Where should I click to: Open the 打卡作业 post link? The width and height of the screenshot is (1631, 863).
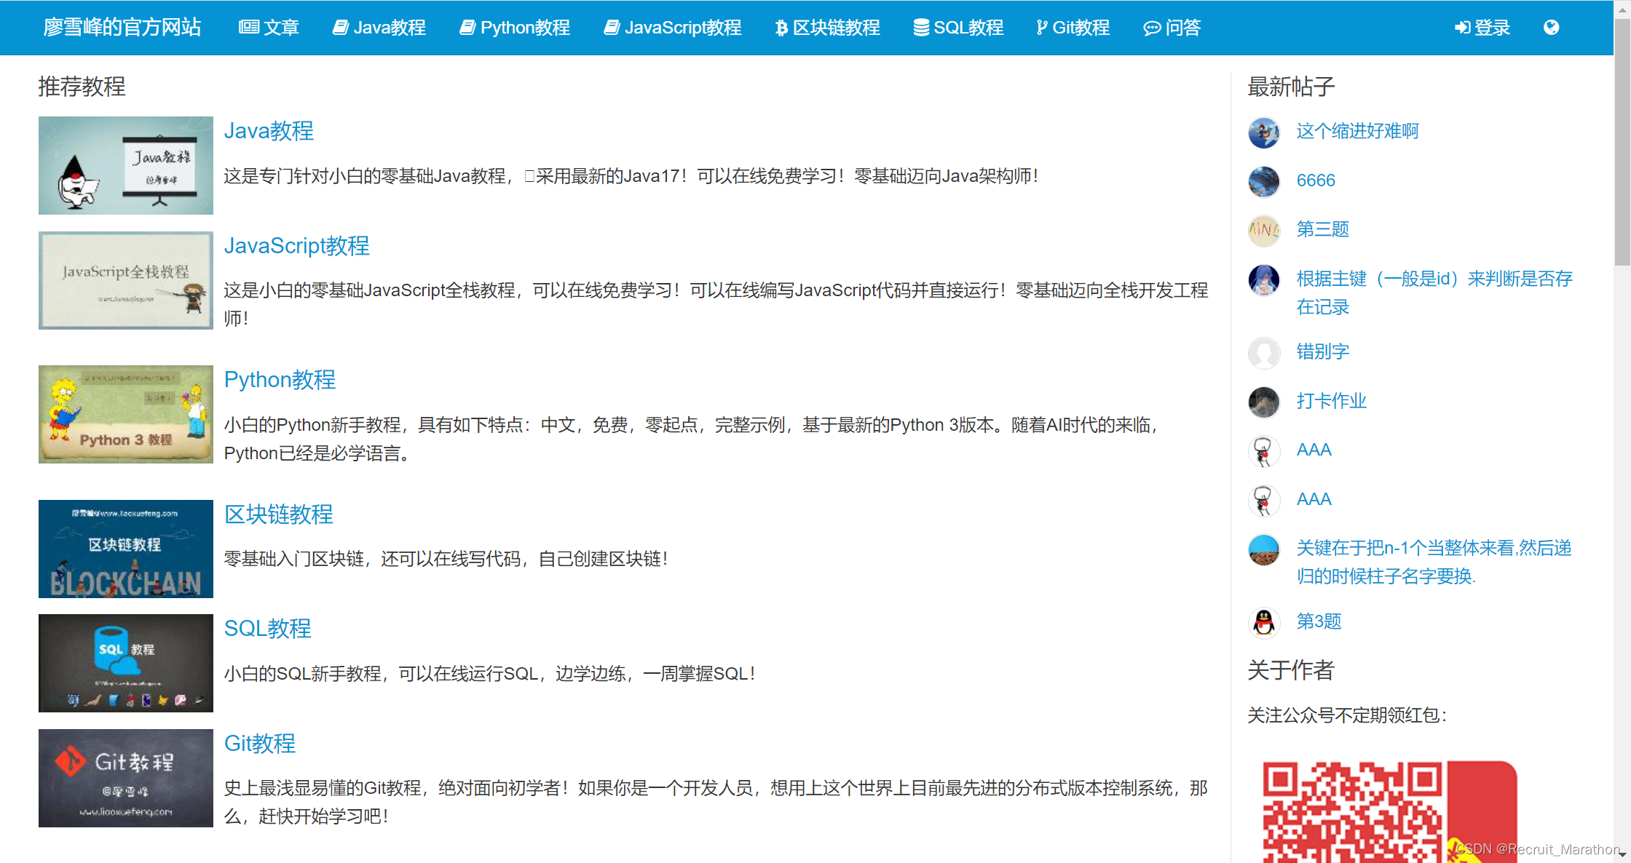1331,401
